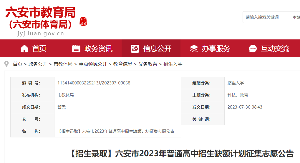The width and height of the screenshot is (300, 163).
Task: Go to 首页 in the breadcrumb
Action: pos(17,64)
